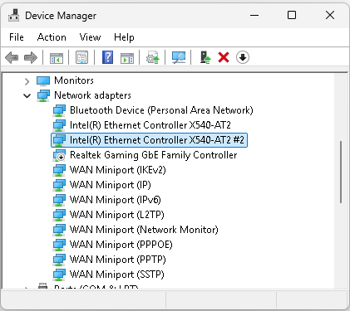Click the blue Help question mark icon
350x311 pixels.
click(x=107, y=57)
